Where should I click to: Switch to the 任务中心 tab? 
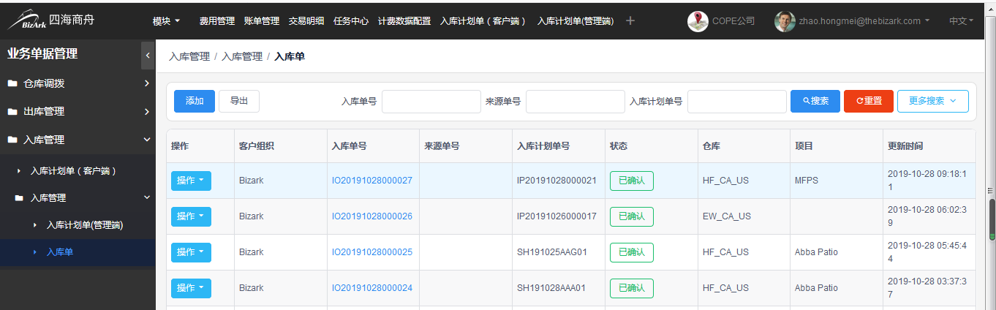click(351, 21)
